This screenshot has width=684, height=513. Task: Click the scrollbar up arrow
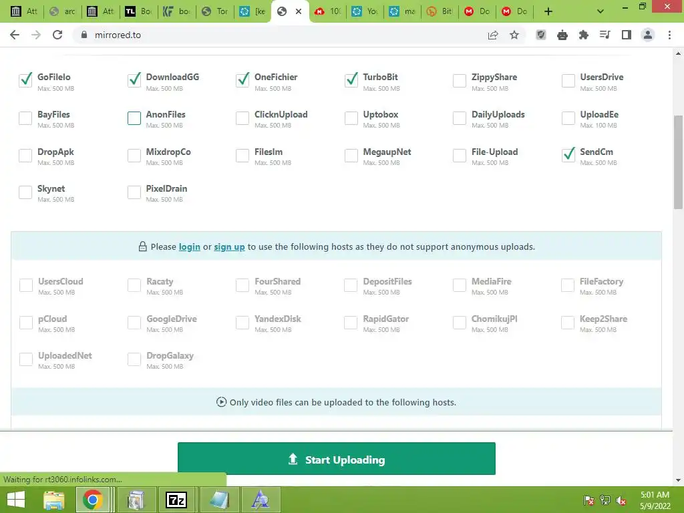[x=678, y=53]
